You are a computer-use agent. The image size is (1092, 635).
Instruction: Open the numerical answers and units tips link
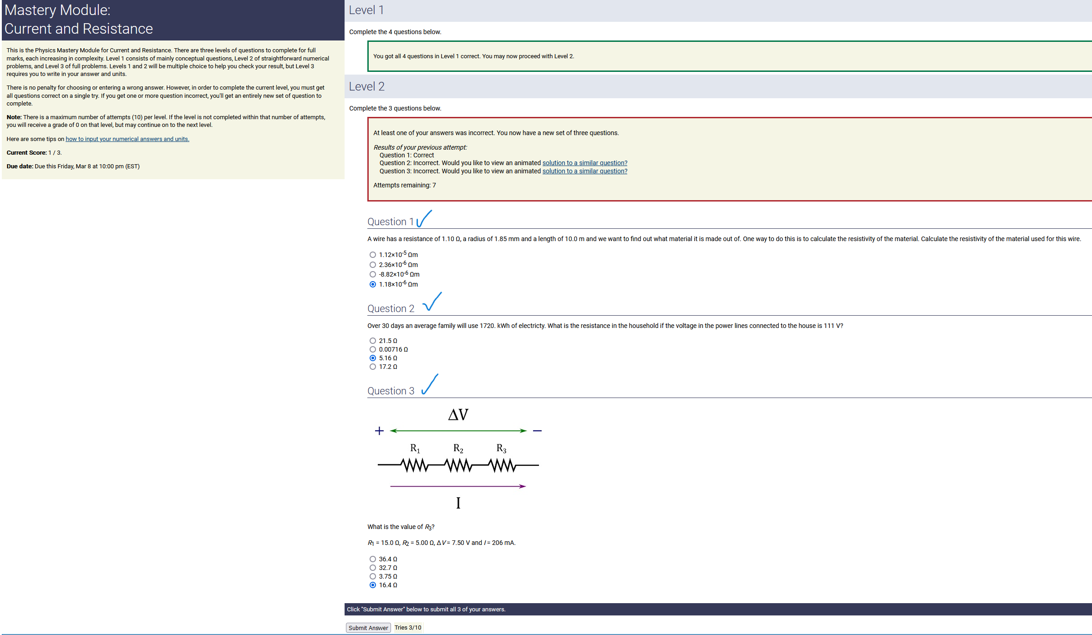[x=127, y=139]
